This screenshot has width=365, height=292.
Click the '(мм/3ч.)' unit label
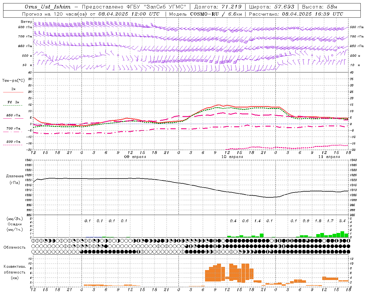click(x=15, y=219)
